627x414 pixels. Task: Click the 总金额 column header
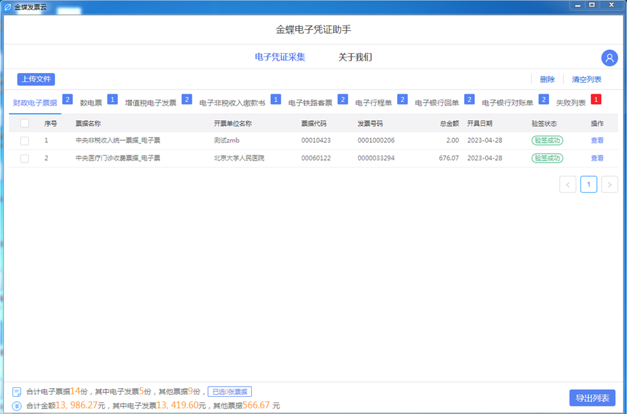click(x=450, y=124)
